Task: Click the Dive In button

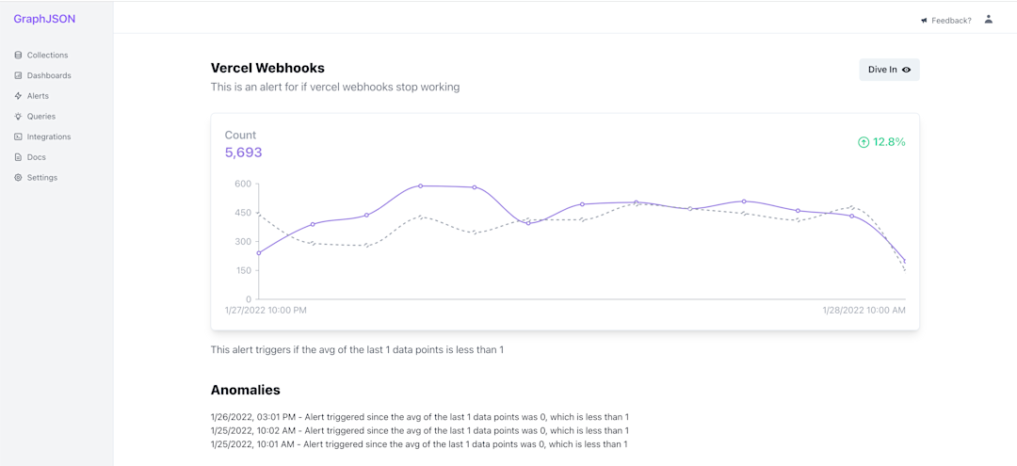Action: (x=889, y=70)
